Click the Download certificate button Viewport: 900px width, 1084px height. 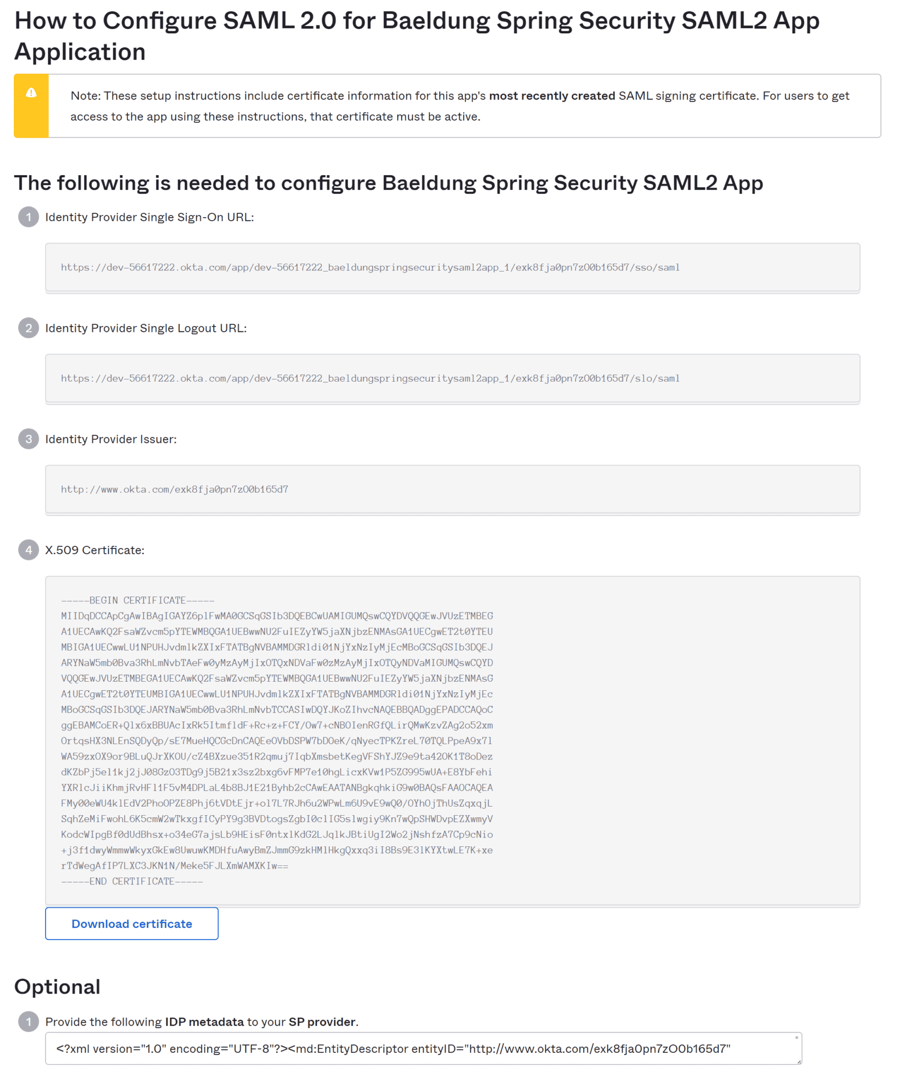point(131,923)
